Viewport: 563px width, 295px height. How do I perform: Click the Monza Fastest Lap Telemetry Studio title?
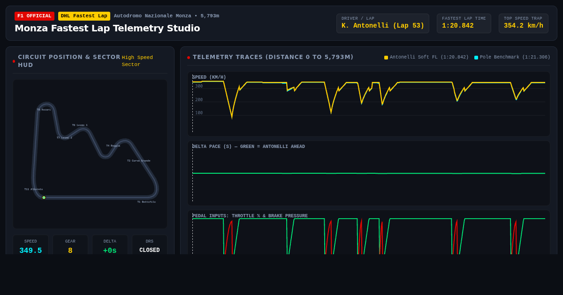tap(107, 28)
